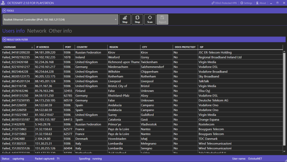Select IP address 92.234.26.168

pyautogui.click(x=44, y=62)
